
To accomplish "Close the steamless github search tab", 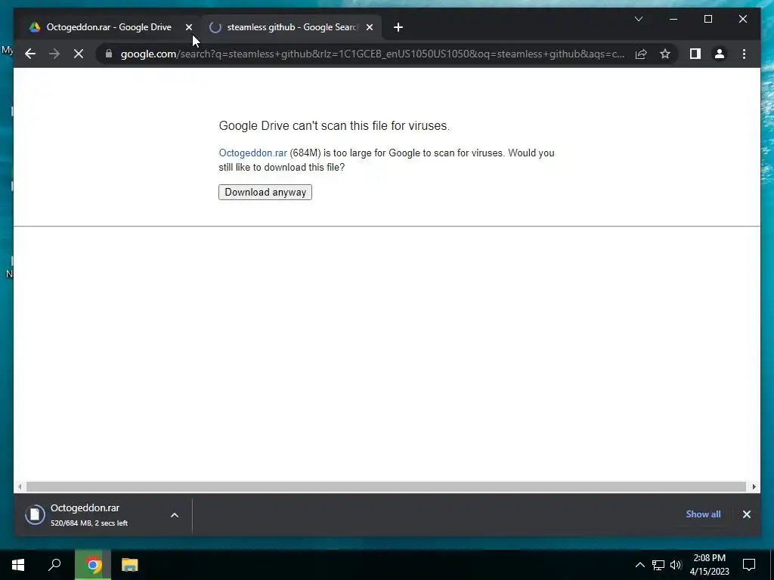I will [x=370, y=28].
